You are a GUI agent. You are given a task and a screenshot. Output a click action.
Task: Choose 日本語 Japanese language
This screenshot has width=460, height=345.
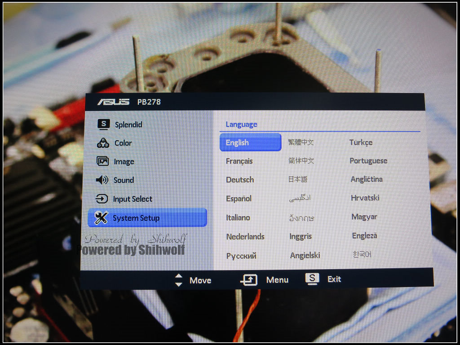click(x=298, y=179)
